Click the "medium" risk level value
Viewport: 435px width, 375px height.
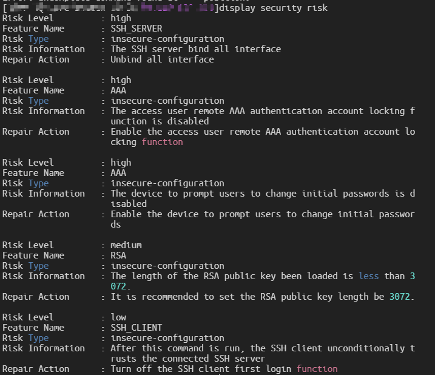(x=126, y=245)
